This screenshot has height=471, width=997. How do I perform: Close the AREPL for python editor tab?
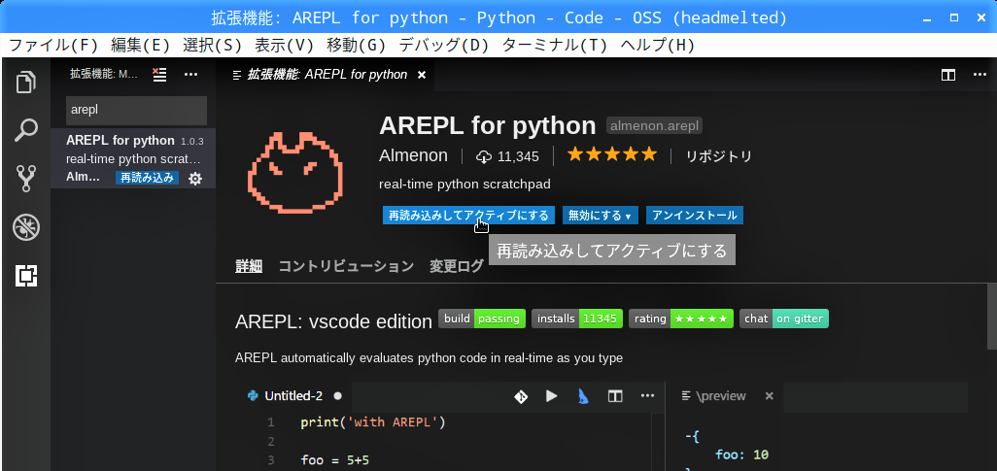point(422,75)
